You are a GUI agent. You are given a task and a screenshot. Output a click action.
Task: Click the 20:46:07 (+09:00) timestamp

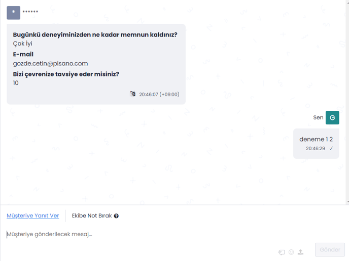click(159, 94)
